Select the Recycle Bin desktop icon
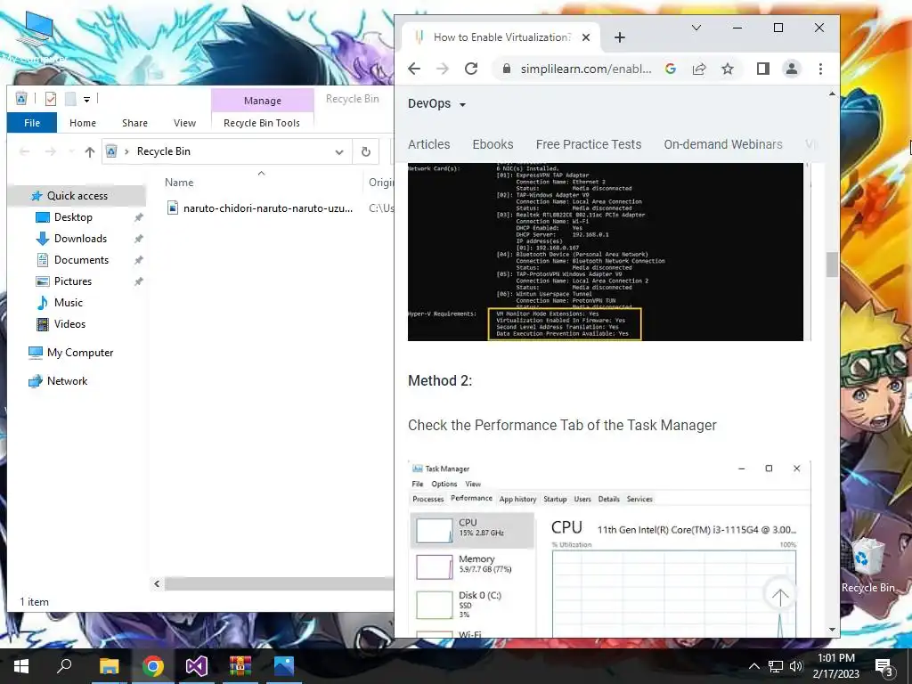The width and height of the screenshot is (912, 684). 867,566
